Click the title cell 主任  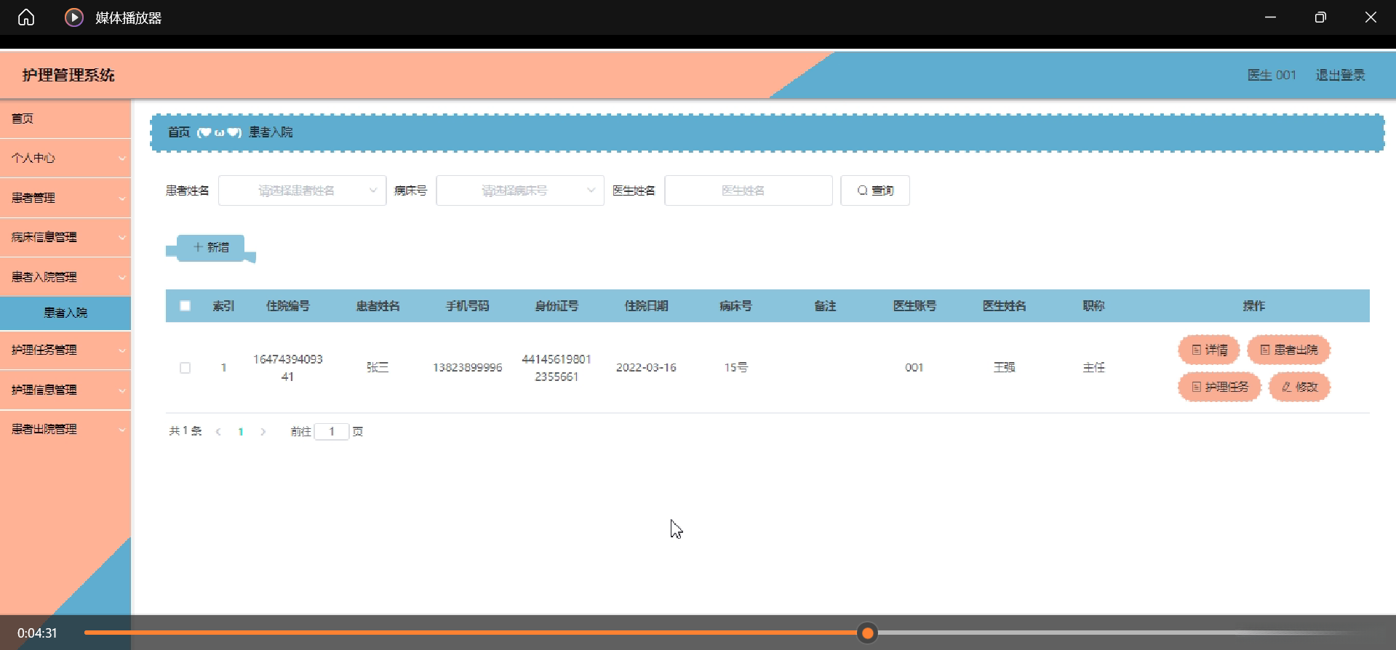pyautogui.click(x=1093, y=368)
